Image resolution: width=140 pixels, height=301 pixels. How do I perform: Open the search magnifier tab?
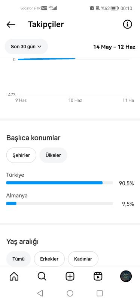[x=42, y=277]
